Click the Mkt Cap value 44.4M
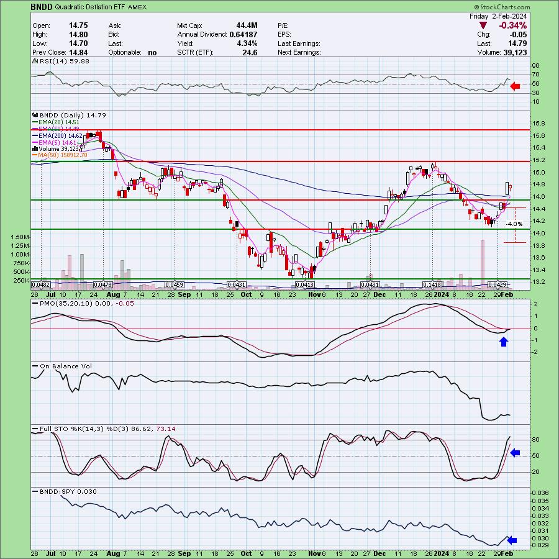 (247, 25)
